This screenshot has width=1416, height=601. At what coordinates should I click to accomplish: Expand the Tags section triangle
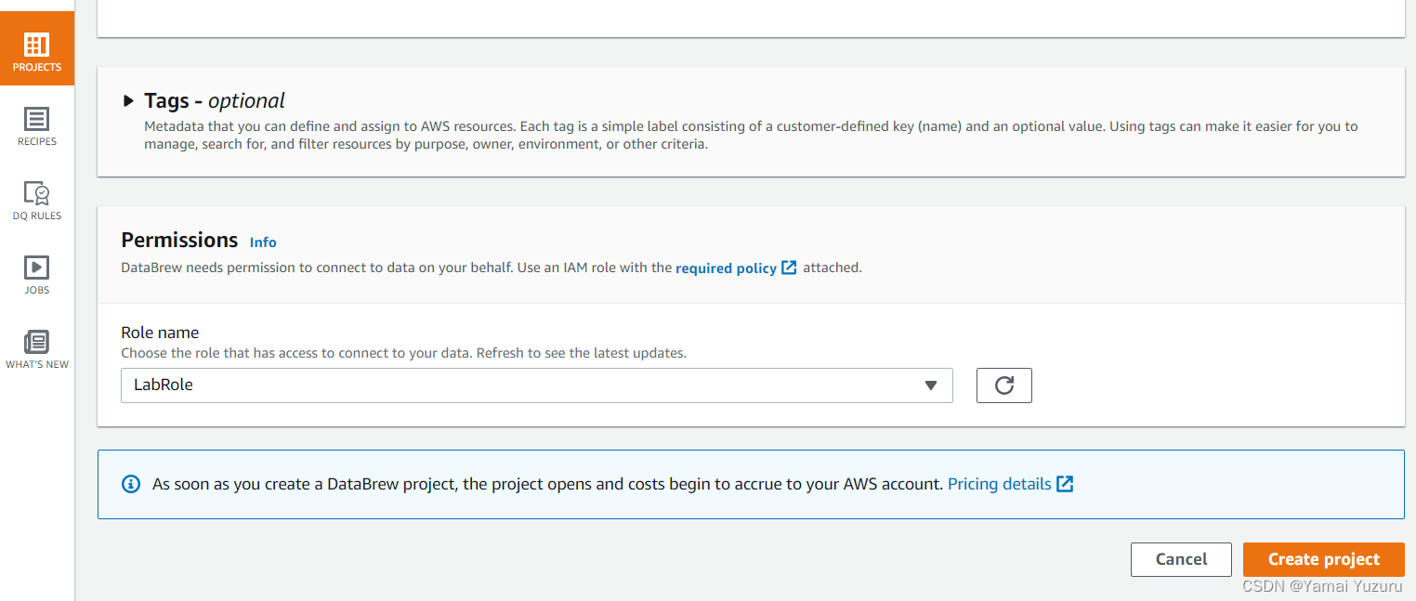(128, 101)
